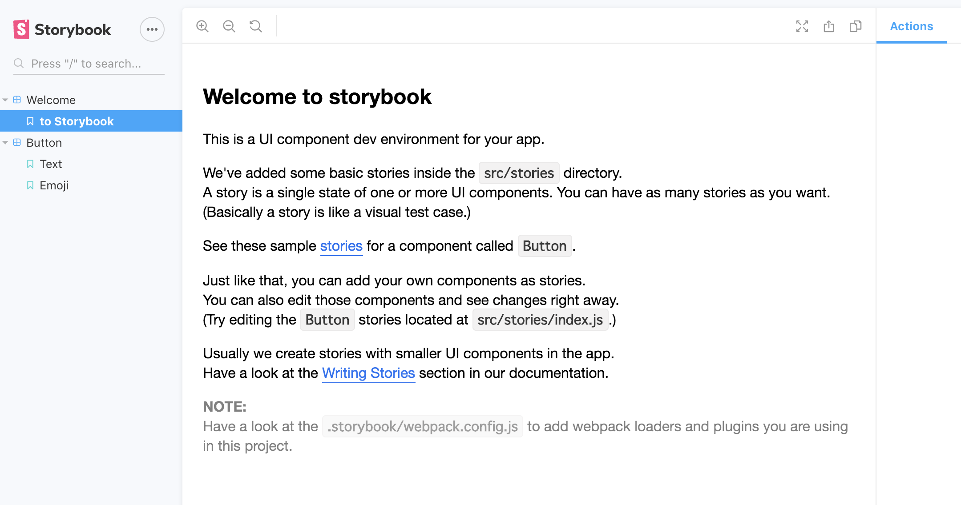Select the Button component row

click(x=91, y=143)
